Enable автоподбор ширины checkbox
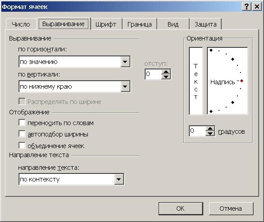 click(x=22, y=134)
